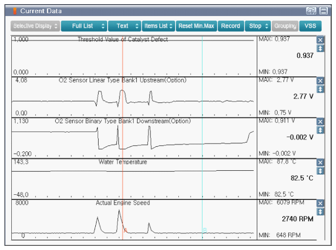336x250 pixels.
Task: Reorder the Threshold Value of Catalyst Defect graph
Action: point(320,49)
